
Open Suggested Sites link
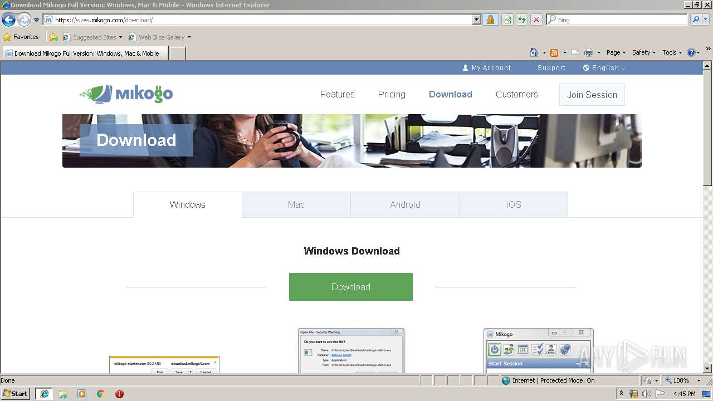coord(92,37)
